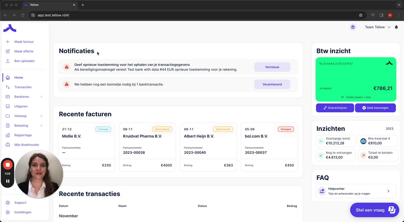Viewport: 404px width, 222px height.
Task: Click the Maak factuur link
Action: pyautogui.click(x=24, y=42)
